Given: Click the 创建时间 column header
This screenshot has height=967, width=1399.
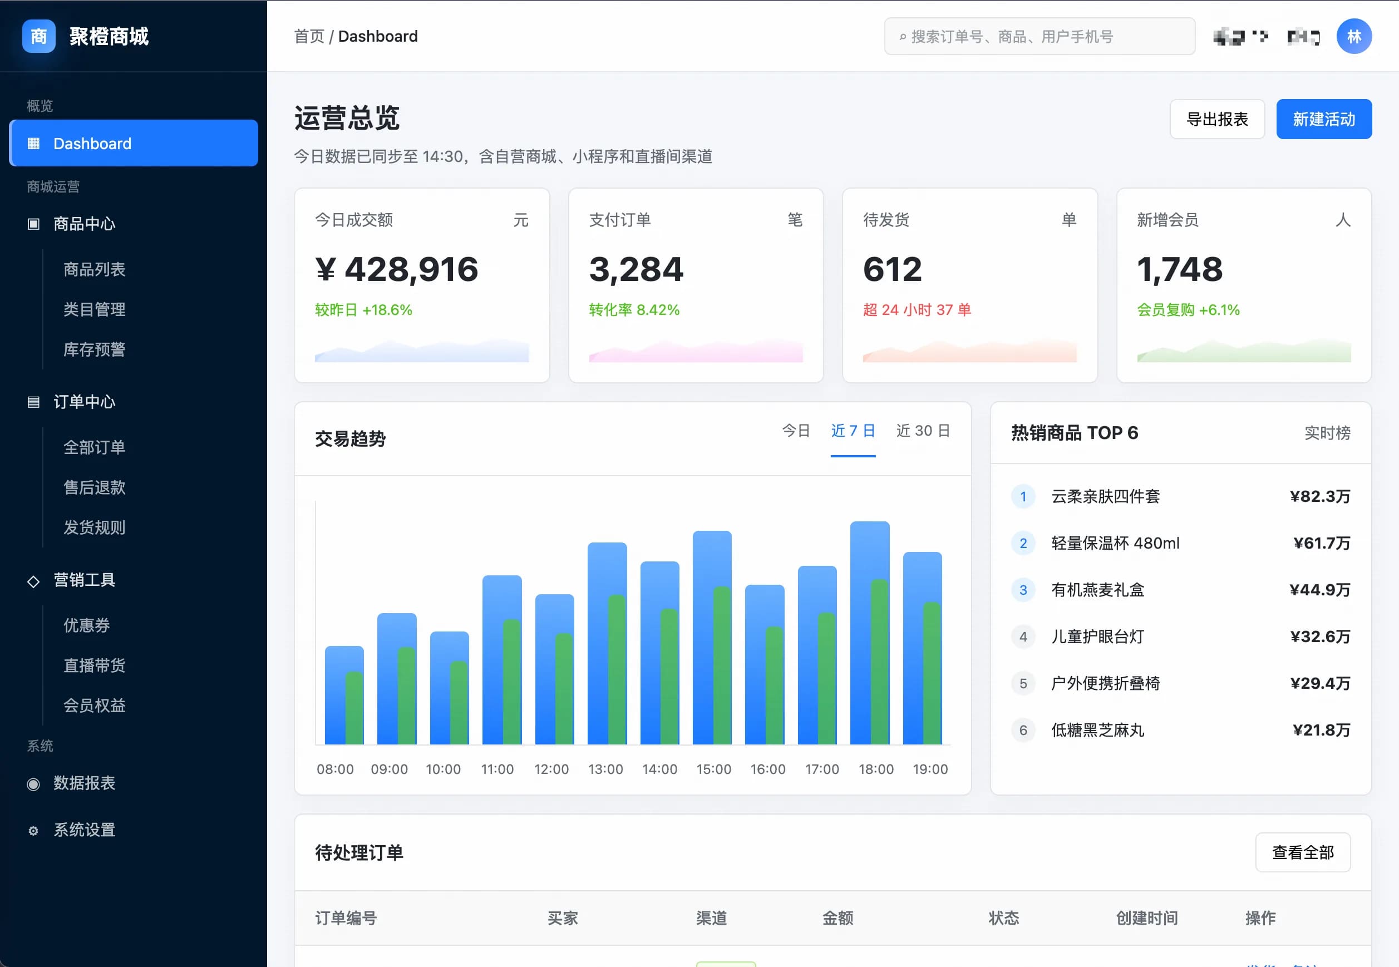Looking at the screenshot, I should coord(1146,918).
